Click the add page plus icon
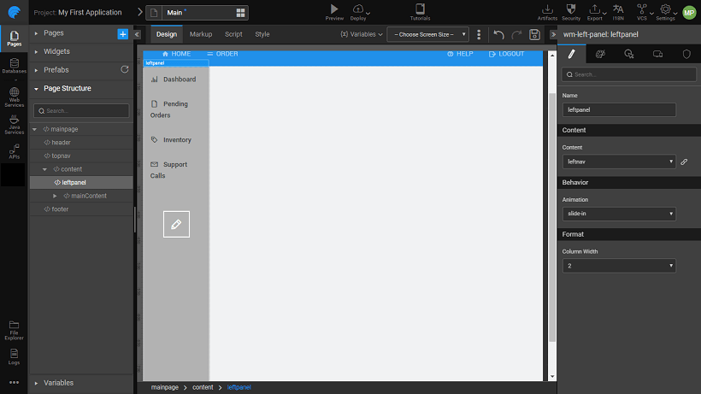The image size is (701, 394). tap(122, 33)
